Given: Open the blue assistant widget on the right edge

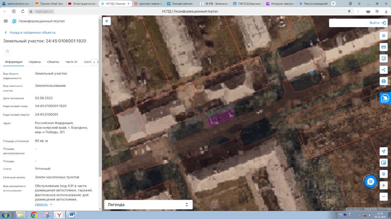Looking at the screenshot, I should (385, 98).
